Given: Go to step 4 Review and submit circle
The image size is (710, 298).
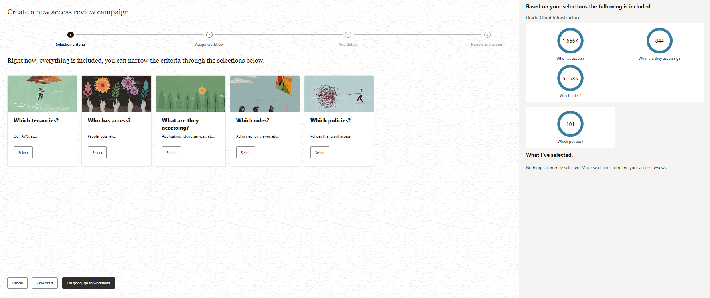Looking at the screenshot, I should pyautogui.click(x=487, y=35).
